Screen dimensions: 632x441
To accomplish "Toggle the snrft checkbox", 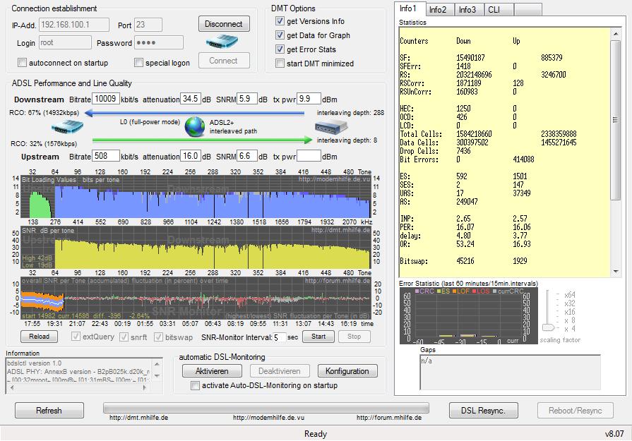I will [124, 337].
